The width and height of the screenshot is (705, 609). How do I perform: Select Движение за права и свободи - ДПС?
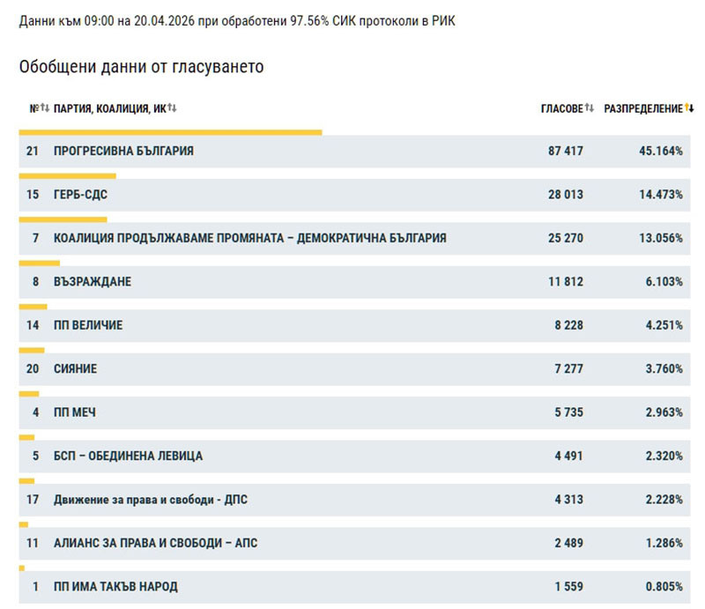tap(151, 500)
